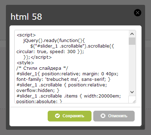This screenshot has height=135, width=151.
Task: Click scrollbar track below the thumb
Action: tap(132, 67)
